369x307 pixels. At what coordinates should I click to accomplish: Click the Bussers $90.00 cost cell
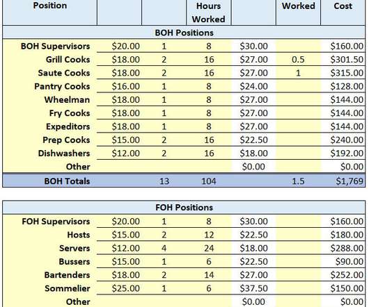coord(343,261)
